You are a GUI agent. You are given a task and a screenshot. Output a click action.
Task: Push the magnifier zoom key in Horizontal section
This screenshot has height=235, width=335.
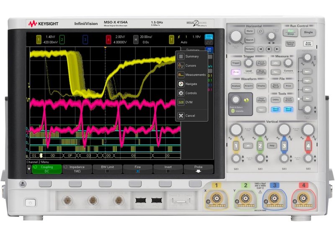(260, 31)
